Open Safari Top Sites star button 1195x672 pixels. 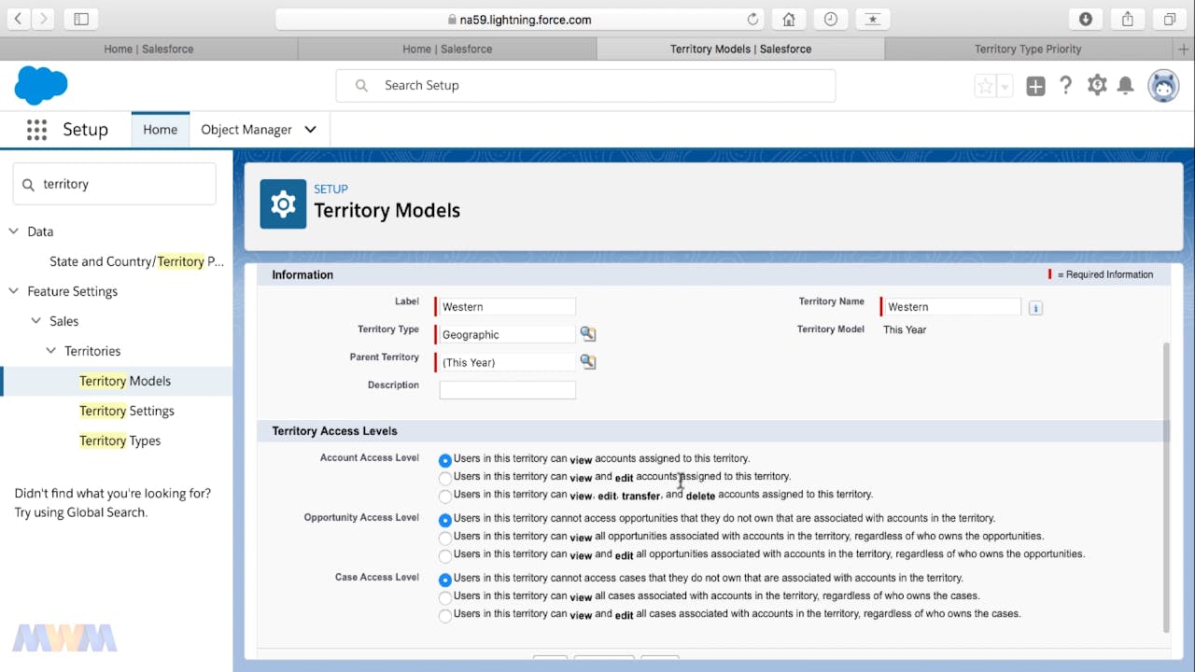click(x=872, y=19)
